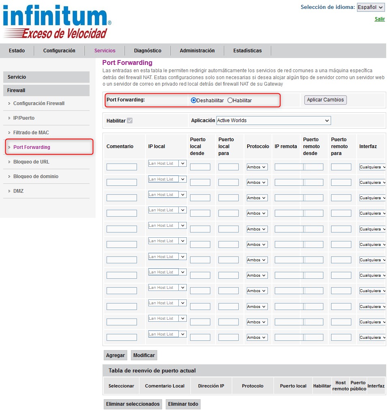
Task: Switch to the Diagnóstico tab
Action: [x=147, y=51]
